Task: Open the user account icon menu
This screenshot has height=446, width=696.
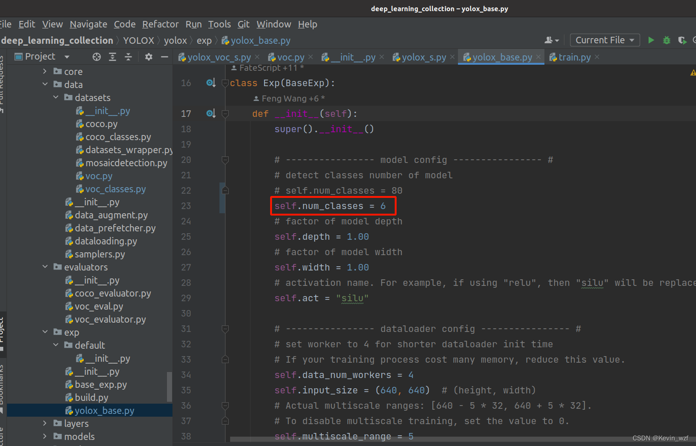Action: [551, 40]
